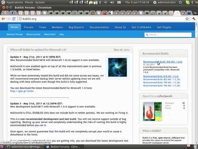
Task: Open the Chromium wrench menu
Action: pyautogui.click(x=194, y=19)
